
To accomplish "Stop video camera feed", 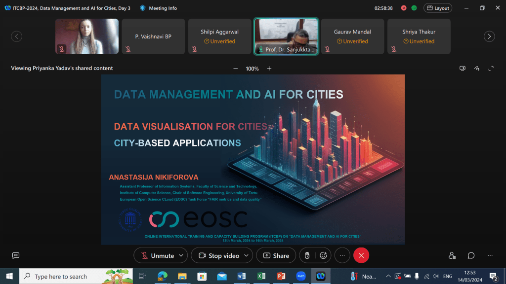I will coord(218,255).
